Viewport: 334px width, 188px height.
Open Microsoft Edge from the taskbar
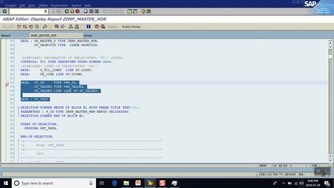[x=114, y=183]
